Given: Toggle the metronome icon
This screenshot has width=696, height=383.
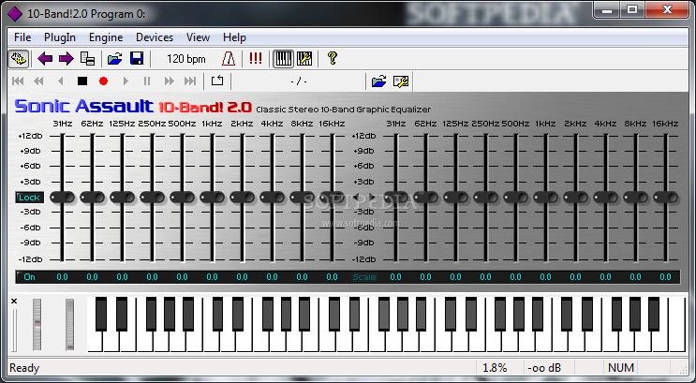Looking at the screenshot, I should (229, 59).
